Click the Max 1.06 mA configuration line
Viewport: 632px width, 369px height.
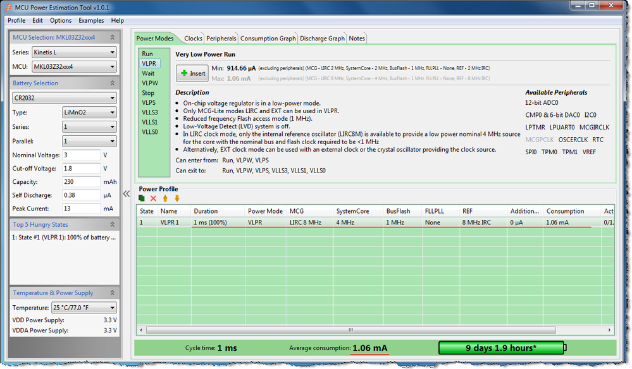coord(350,78)
